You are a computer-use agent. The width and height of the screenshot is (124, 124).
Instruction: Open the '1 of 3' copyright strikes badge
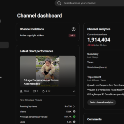tap(72, 35)
